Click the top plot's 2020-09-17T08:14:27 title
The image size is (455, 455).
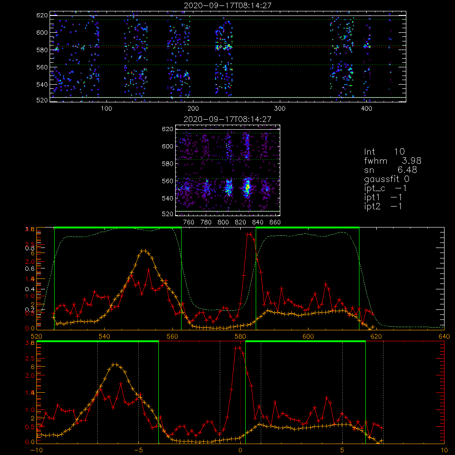(227, 5)
